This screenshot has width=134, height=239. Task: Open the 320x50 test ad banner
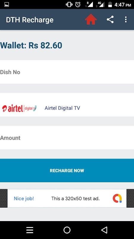(67, 198)
